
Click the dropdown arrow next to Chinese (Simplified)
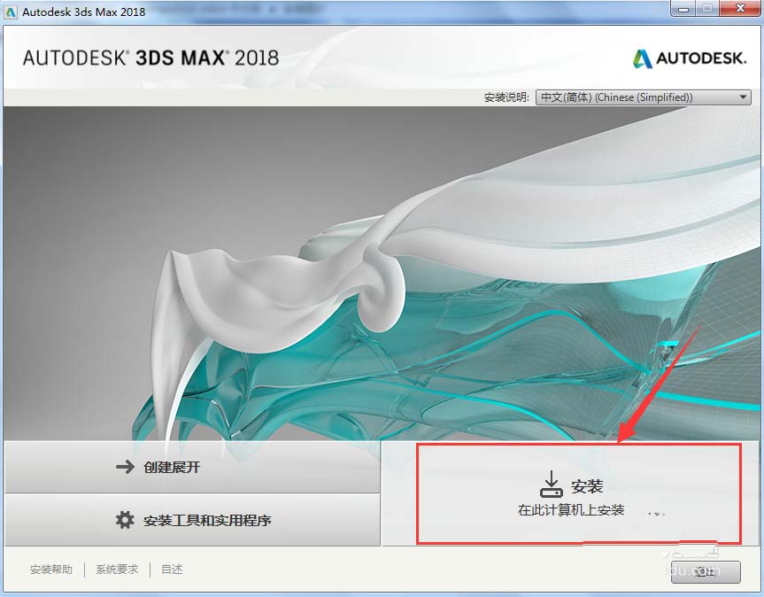(742, 97)
